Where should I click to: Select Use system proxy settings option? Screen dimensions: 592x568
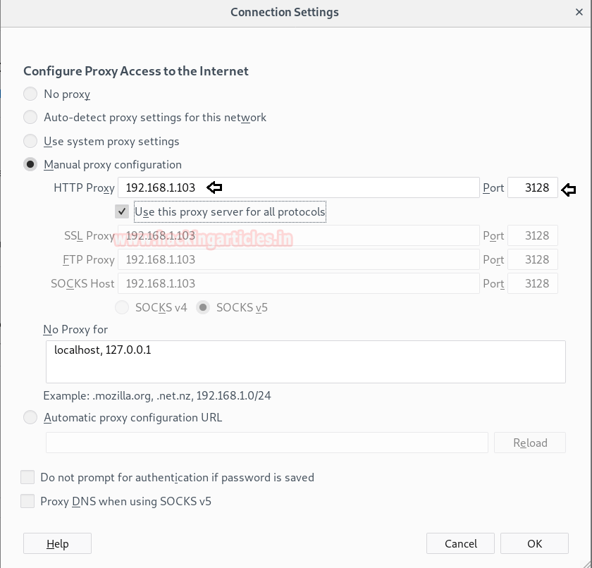pyautogui.click(x=30, y=141)
